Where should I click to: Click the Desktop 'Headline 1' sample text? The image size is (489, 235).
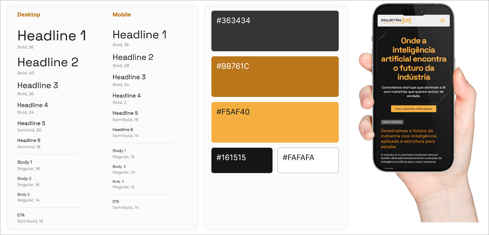(x=52, y=36)
